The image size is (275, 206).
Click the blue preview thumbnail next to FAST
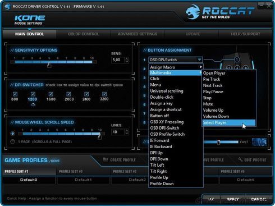pyautogui.click(x=259, y=142)
